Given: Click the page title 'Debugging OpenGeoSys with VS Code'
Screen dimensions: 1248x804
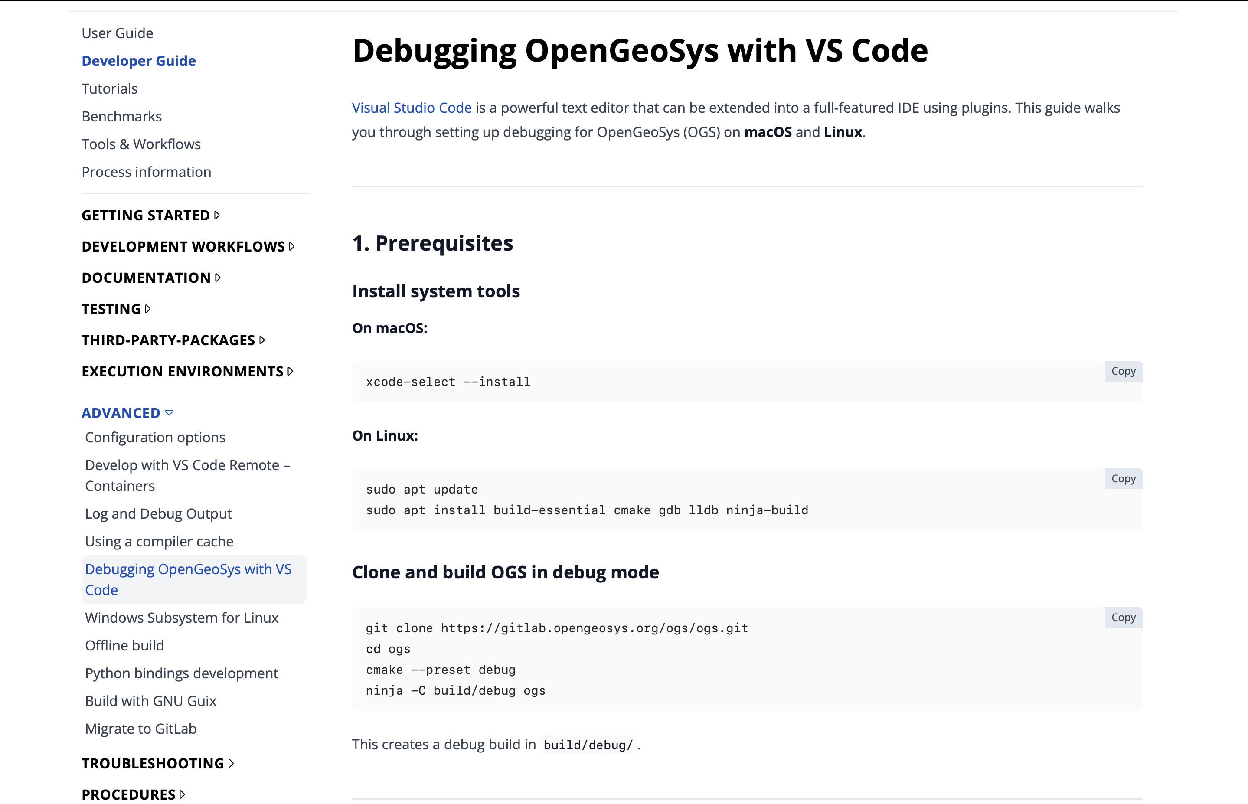Looking at the screenshot, I should (640, 50).
